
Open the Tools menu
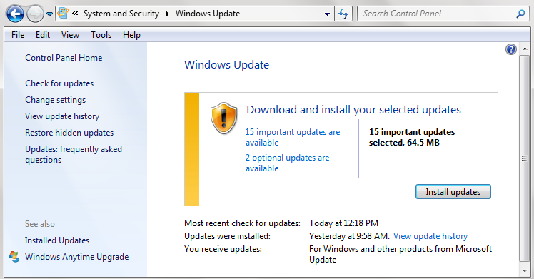point(101,35)
